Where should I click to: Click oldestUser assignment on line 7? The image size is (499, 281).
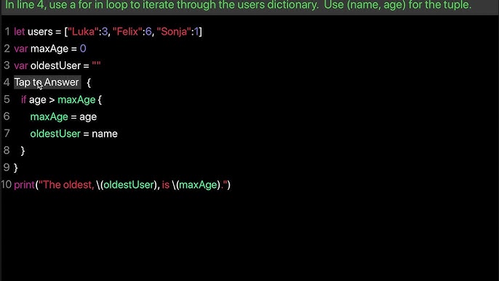coord(55,133)
